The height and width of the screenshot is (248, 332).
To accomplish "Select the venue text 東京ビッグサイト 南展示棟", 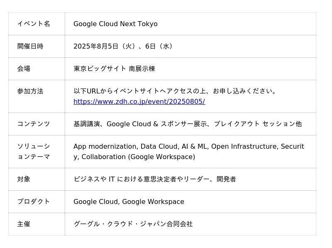I will tap(115, 69).
